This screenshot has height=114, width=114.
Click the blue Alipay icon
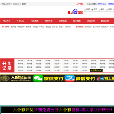[x=70, y=79]
